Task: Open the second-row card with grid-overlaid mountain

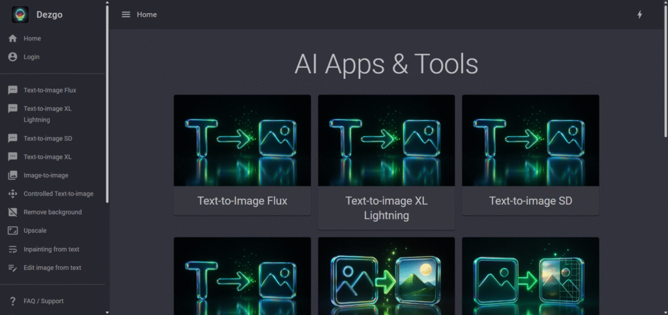Action: [x=530, y=276]
